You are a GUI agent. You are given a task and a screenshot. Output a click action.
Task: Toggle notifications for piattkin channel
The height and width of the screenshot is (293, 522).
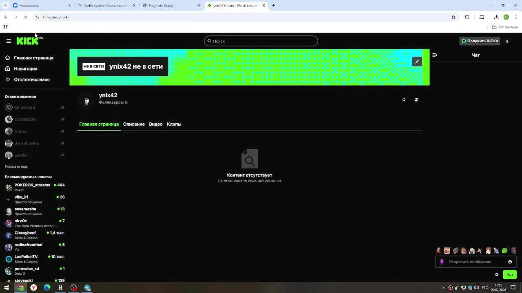tap(62, 155)
